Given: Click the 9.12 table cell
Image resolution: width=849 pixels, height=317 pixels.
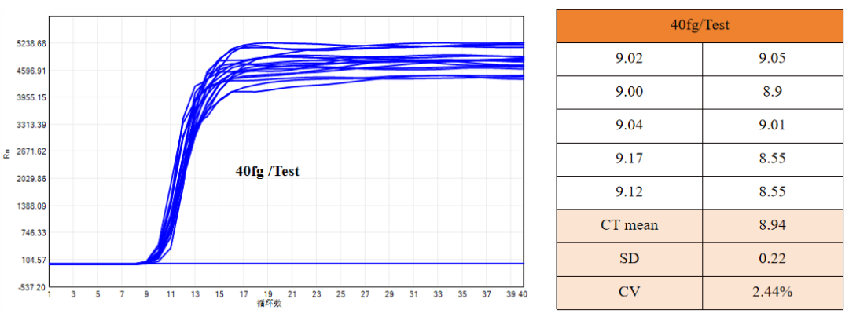Looking at the screenshot, I should (x=629, y=192).
